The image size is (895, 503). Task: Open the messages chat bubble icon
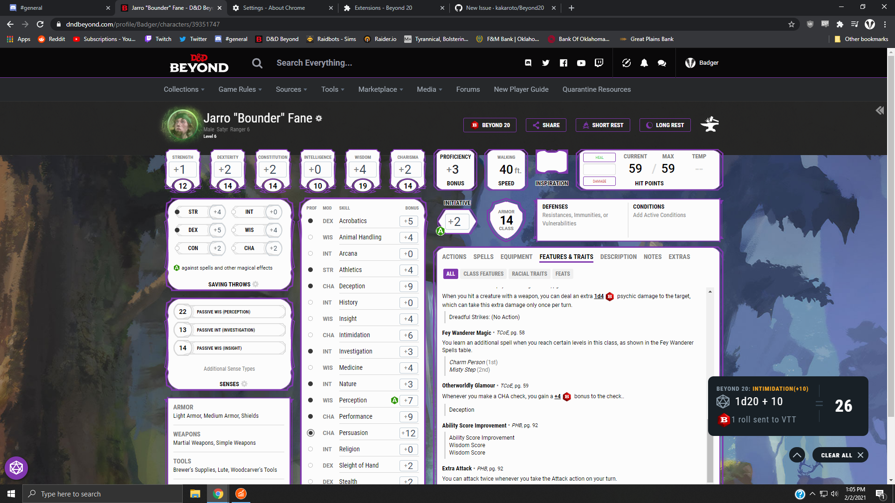point(661,63)
